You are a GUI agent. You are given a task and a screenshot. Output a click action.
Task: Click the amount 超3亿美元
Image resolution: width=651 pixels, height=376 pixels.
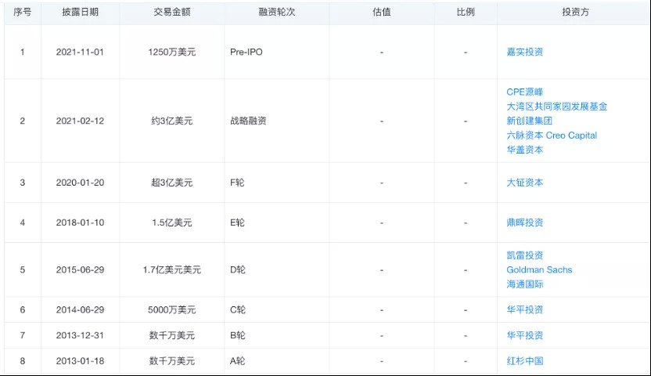[172, 183]
